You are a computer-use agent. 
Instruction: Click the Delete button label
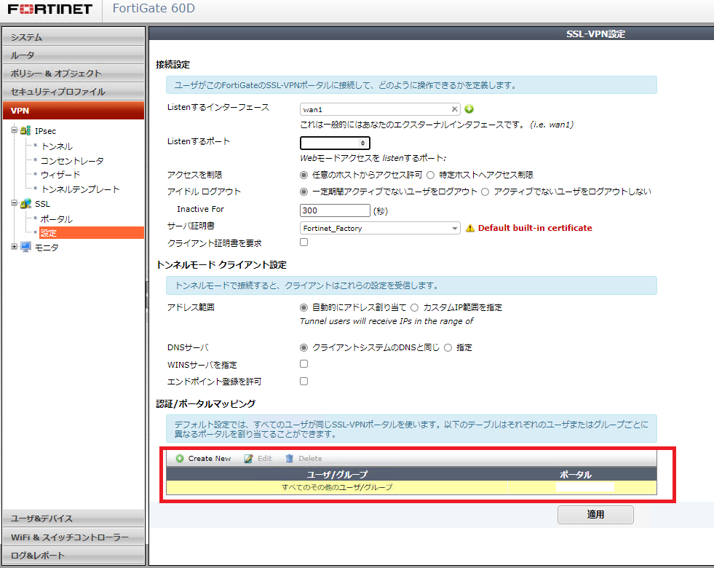(310, 459)
